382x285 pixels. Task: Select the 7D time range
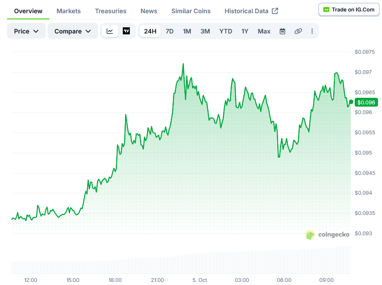pos(169,31)
